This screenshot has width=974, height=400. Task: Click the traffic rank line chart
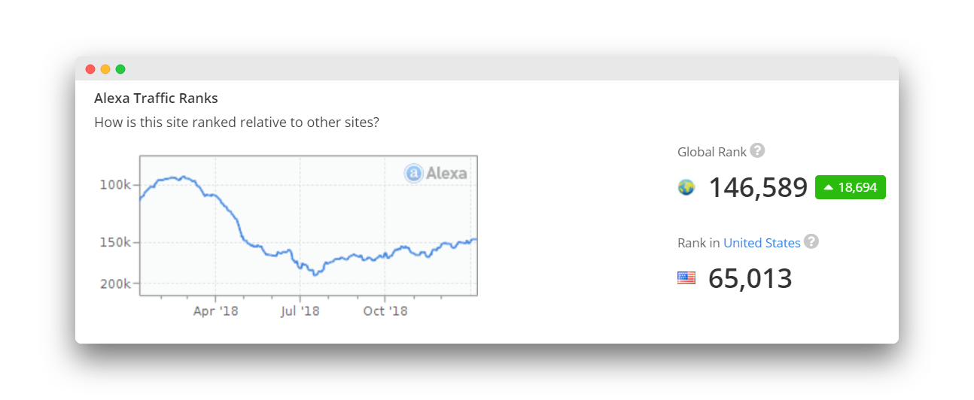point(309,226)
